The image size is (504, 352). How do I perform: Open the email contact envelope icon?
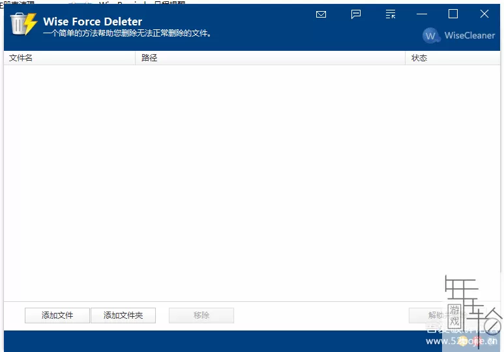321,14
